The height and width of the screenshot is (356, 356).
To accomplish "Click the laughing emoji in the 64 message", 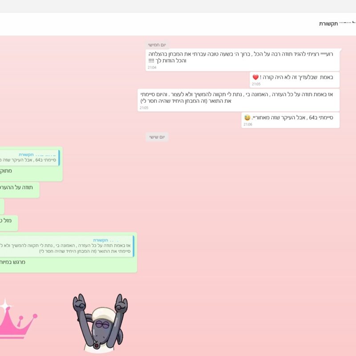I will tap(247, 117).
